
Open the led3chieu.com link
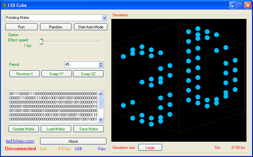[20, 141]
